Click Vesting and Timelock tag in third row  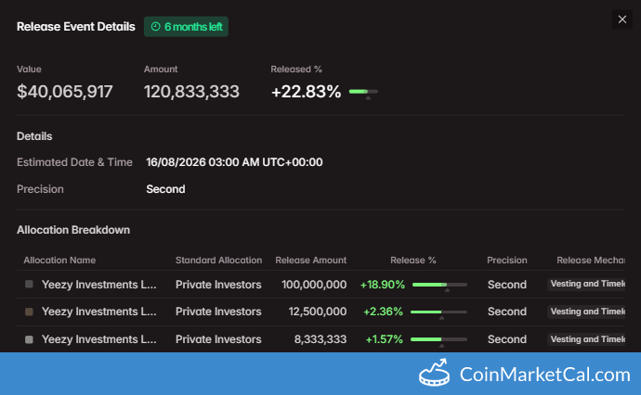(586, 339)
